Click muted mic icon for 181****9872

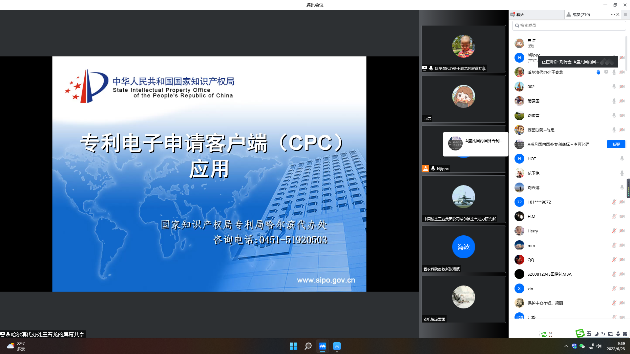pyautogui.click(x=614, y=202)
